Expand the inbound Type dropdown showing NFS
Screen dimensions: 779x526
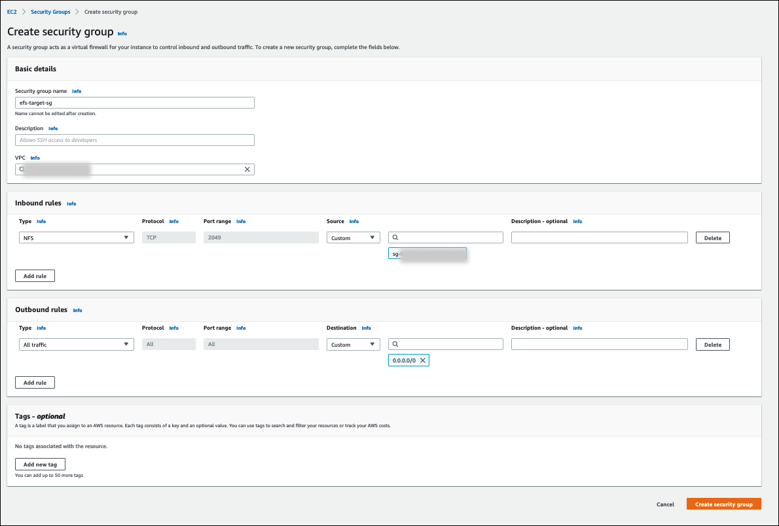[x=77, y=238]
